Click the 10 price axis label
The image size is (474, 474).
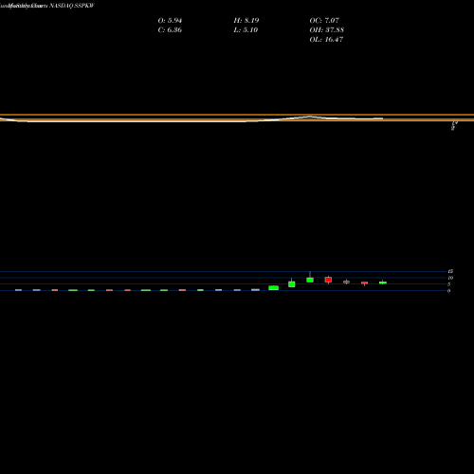pos(450,278)
